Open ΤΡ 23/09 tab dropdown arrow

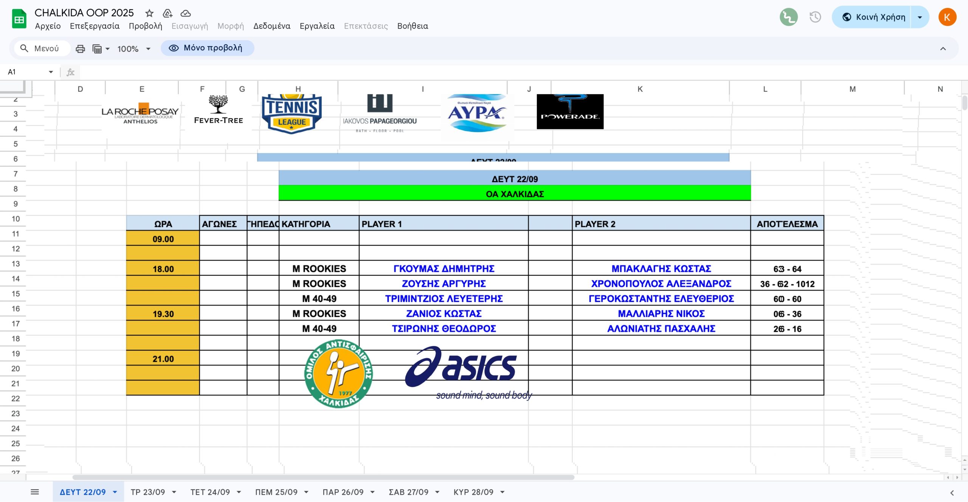pos(174,492)
